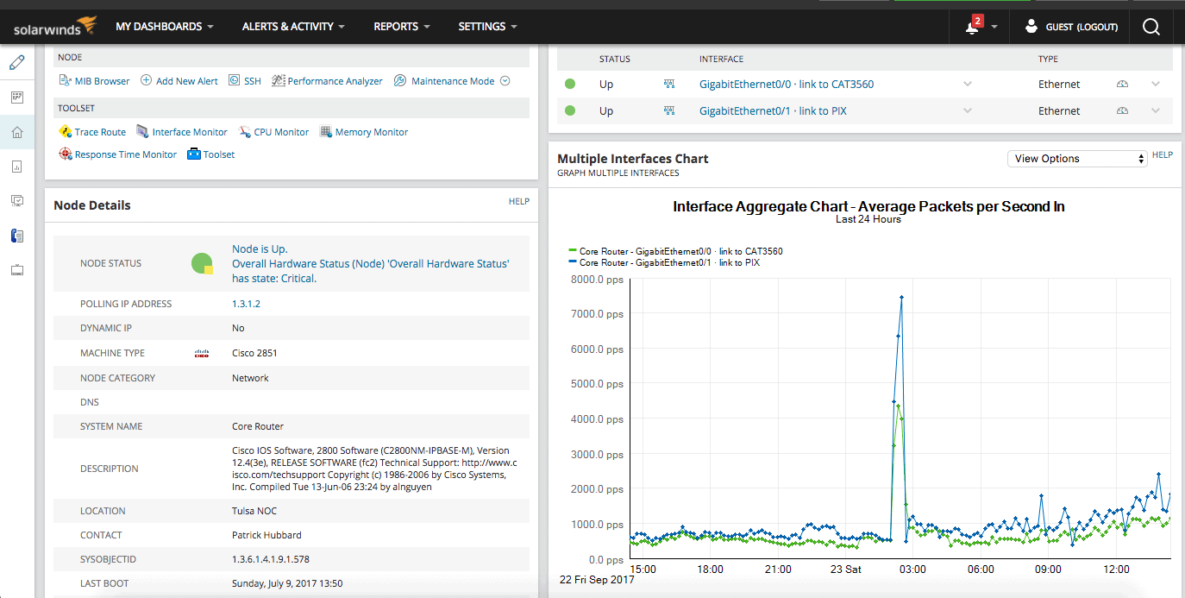
Task: Open the notifications bell icon
Action: click(x=972, y=28)
